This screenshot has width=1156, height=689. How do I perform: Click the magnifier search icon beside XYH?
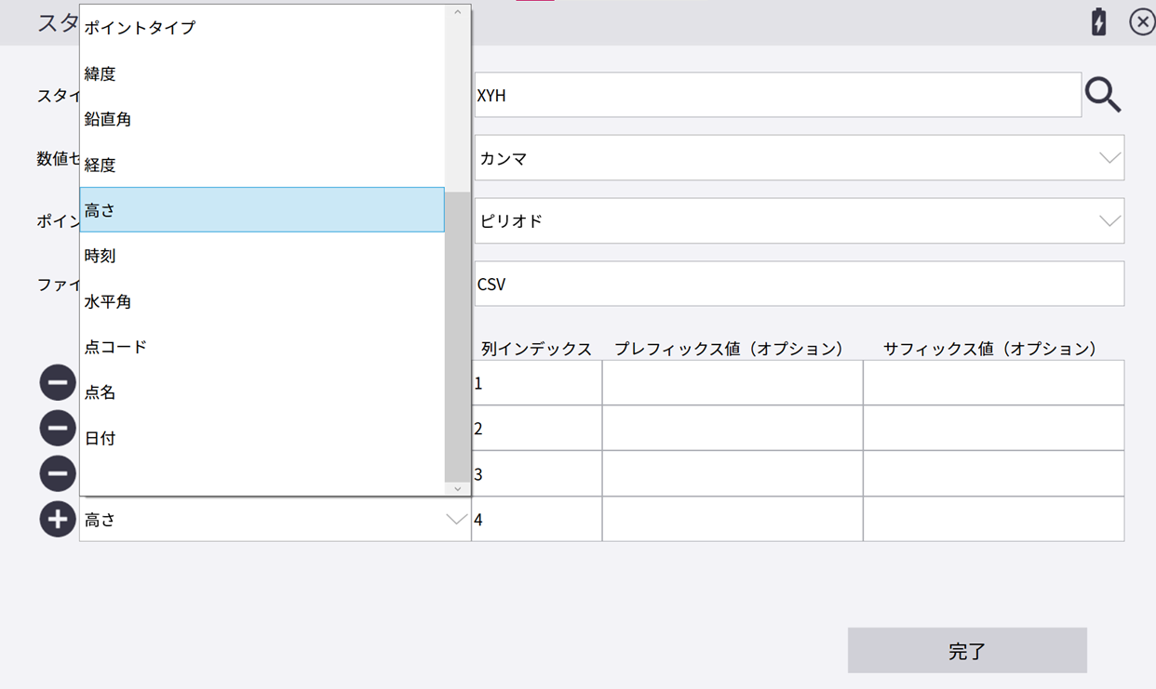[x=1103, y=95]
